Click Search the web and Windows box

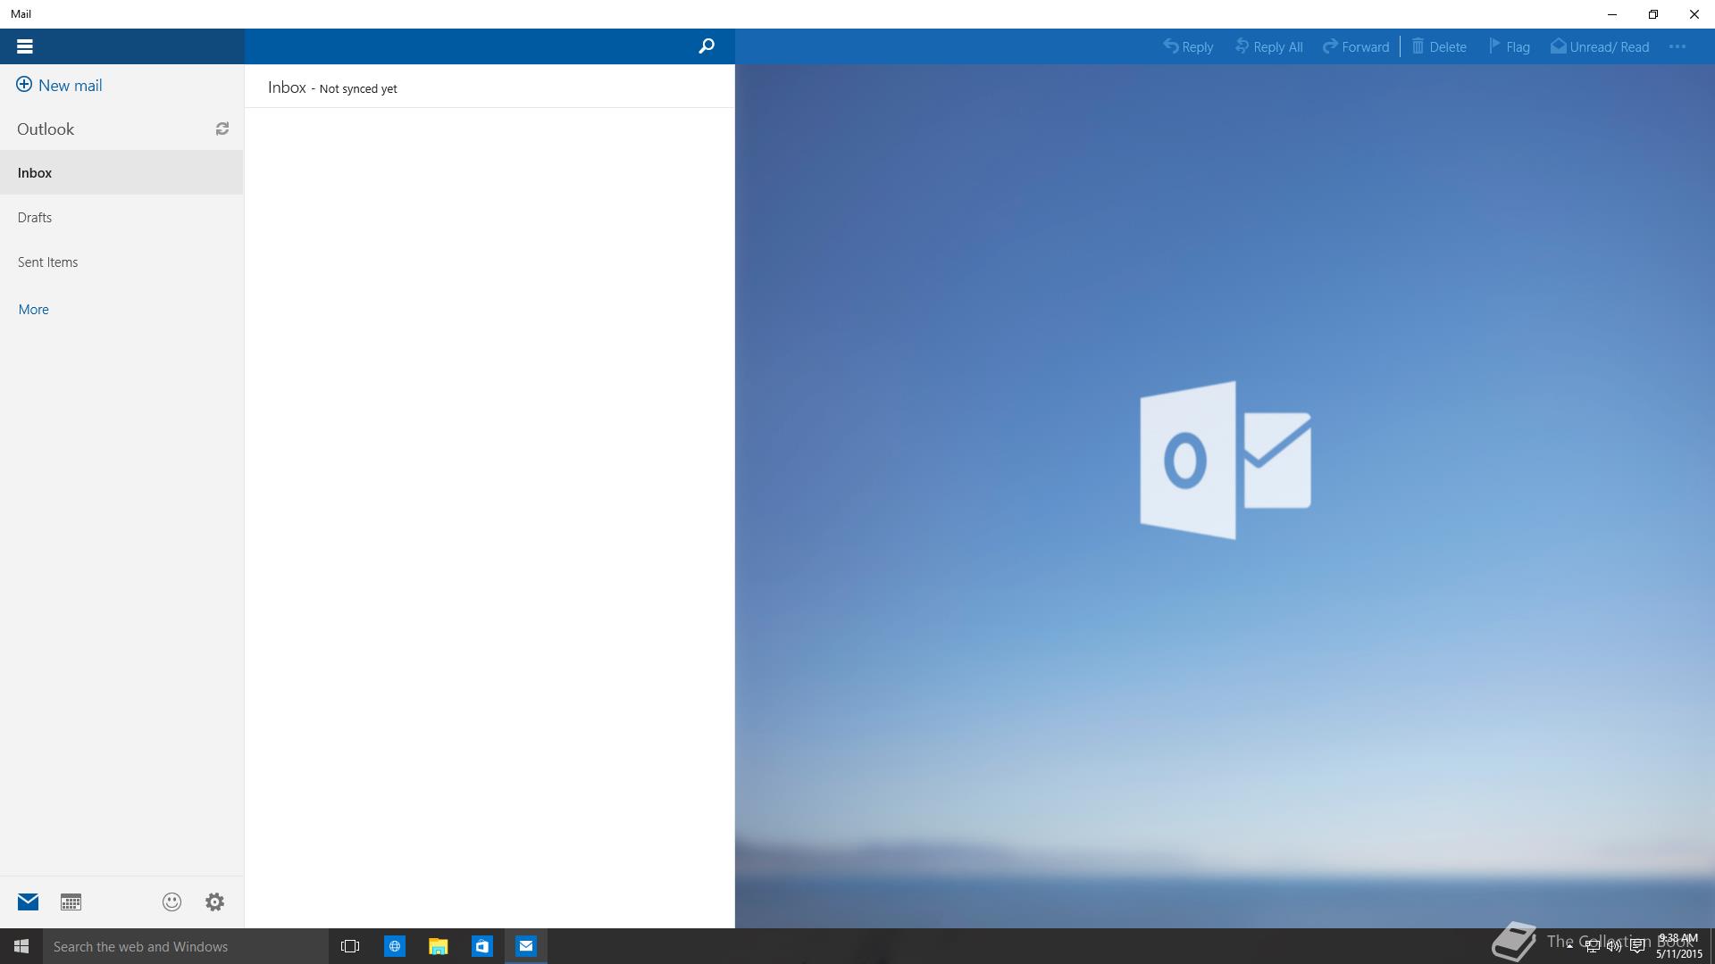pos(186,946)
